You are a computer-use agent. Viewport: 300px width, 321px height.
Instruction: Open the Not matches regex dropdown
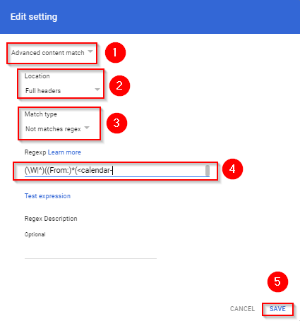(x=57, y=128)
